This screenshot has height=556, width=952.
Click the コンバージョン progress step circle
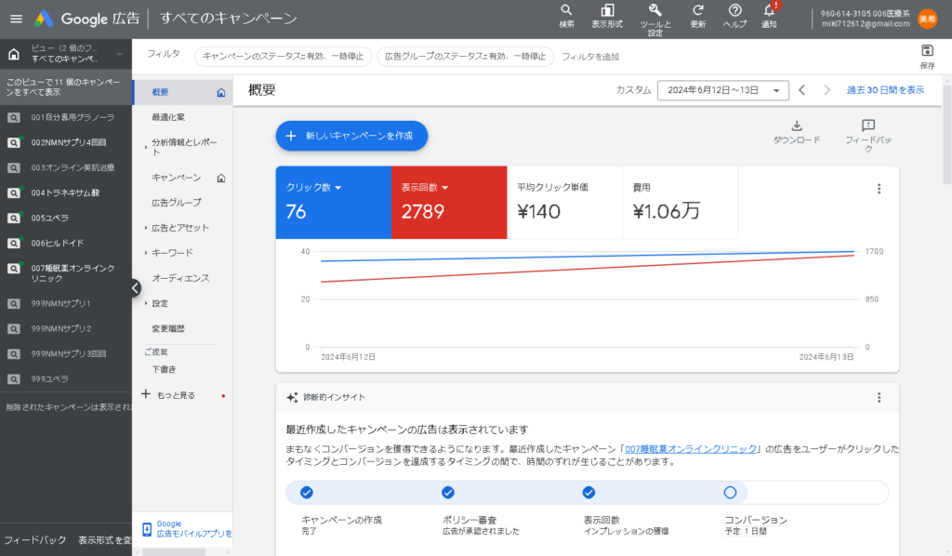730,492
